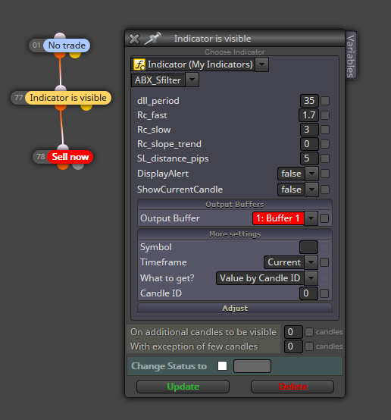Click the 78 block number label
The image size is (391, 420).
[41, 156]
